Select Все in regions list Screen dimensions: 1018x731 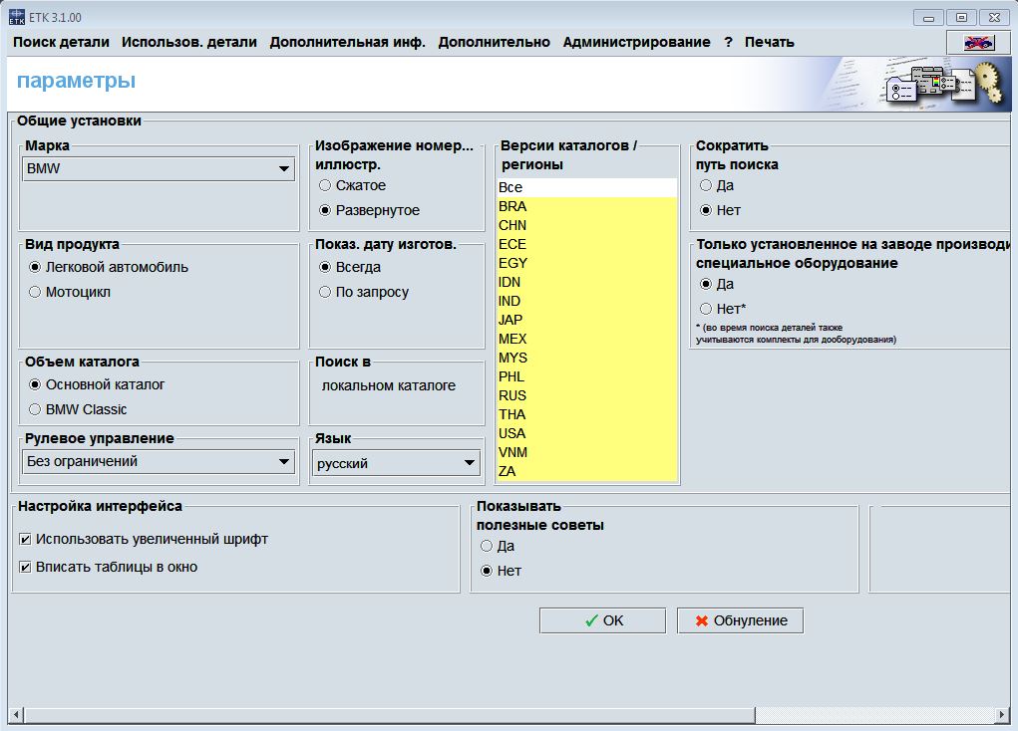[587, 187]
